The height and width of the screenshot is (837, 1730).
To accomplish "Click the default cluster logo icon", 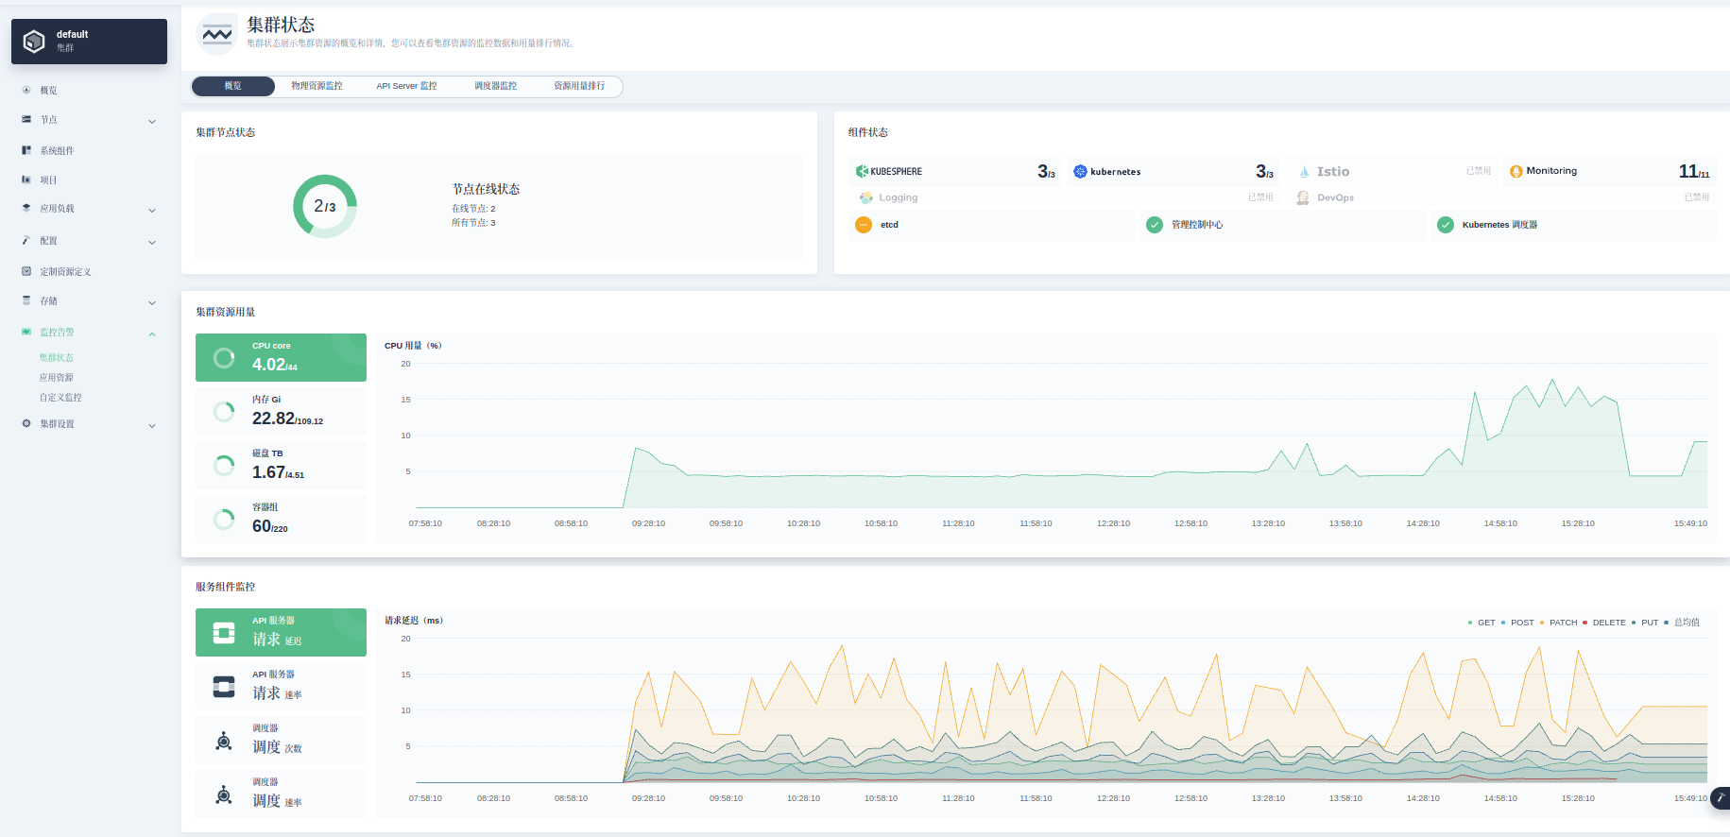I will click(x=34, y=42).
